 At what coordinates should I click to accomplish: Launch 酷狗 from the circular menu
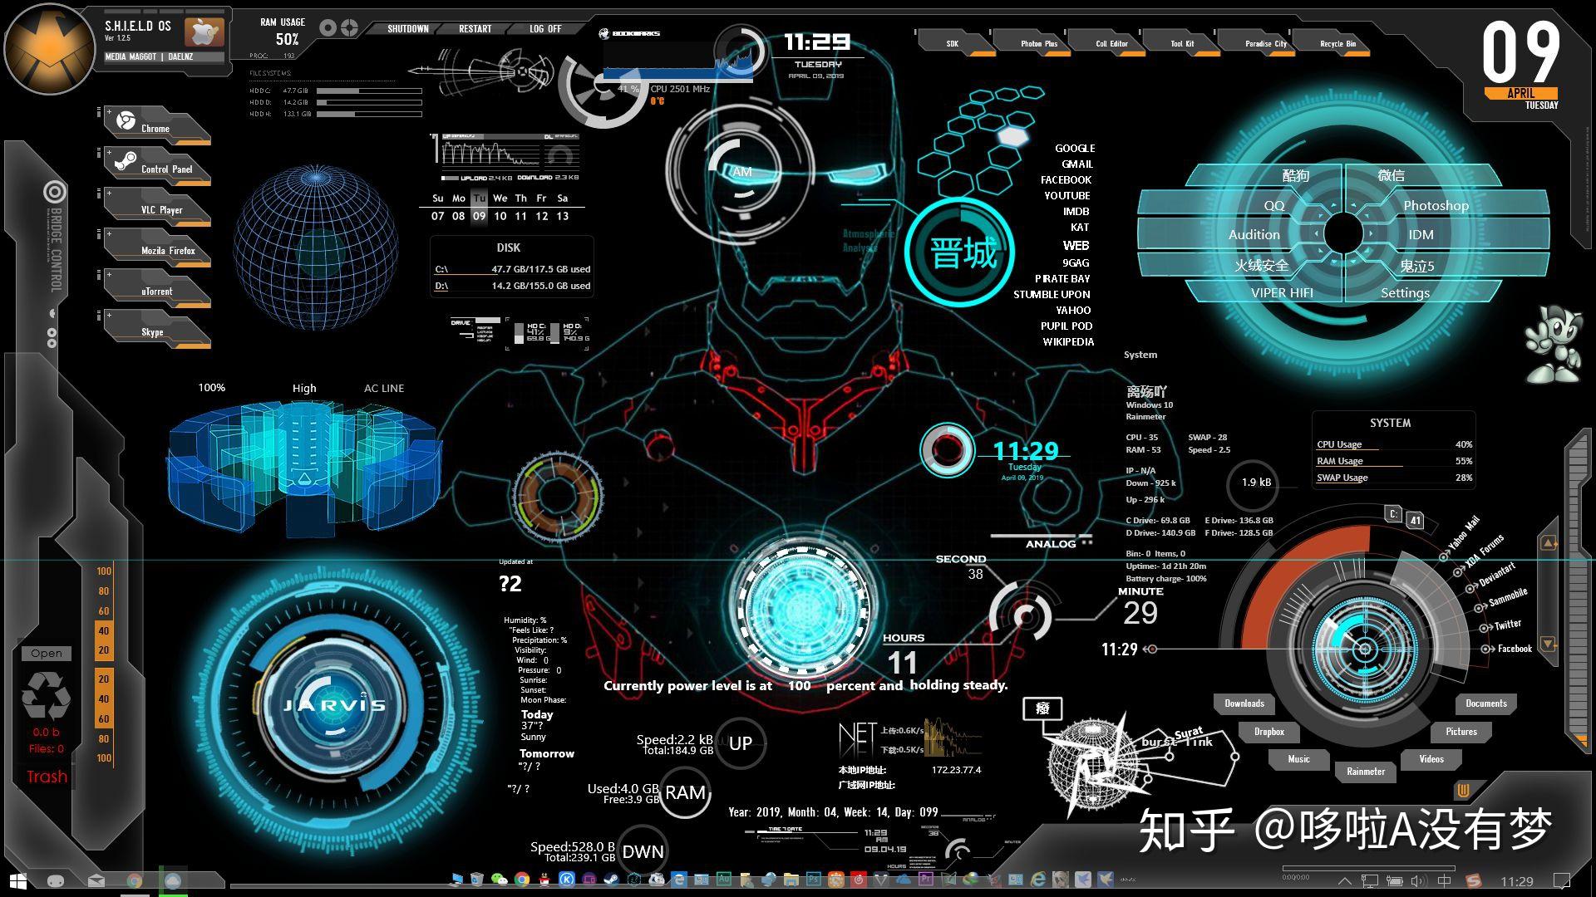pyautogui.click(x=1296, y=175)
